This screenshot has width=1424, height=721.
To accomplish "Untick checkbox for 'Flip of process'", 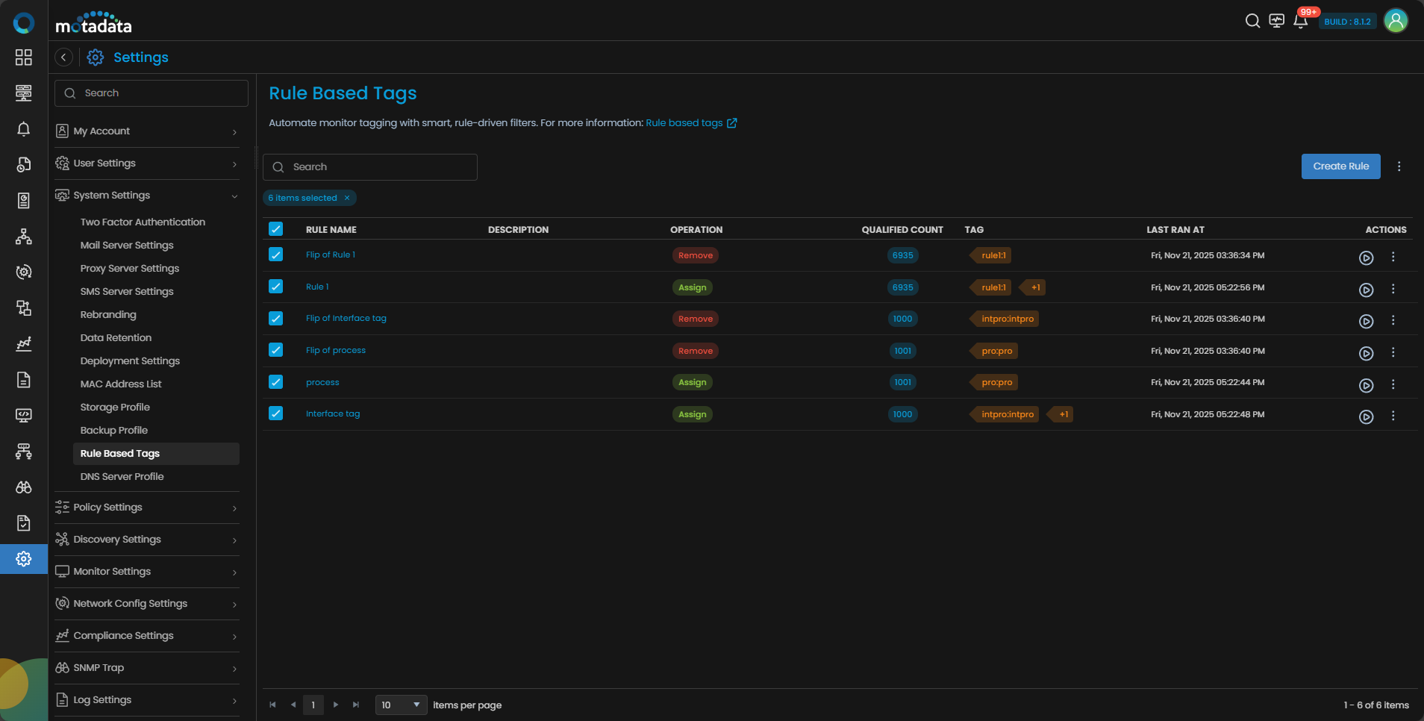I will click(x=276, y=350).
